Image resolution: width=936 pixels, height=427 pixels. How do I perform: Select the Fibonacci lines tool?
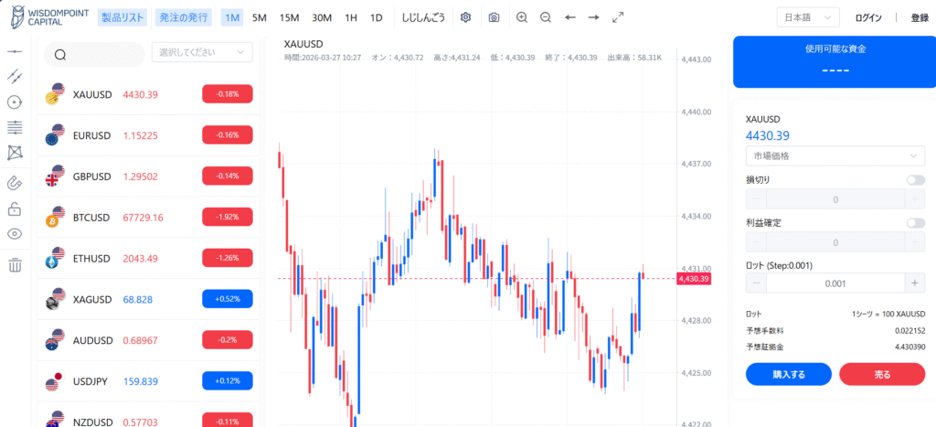point(15,127)
